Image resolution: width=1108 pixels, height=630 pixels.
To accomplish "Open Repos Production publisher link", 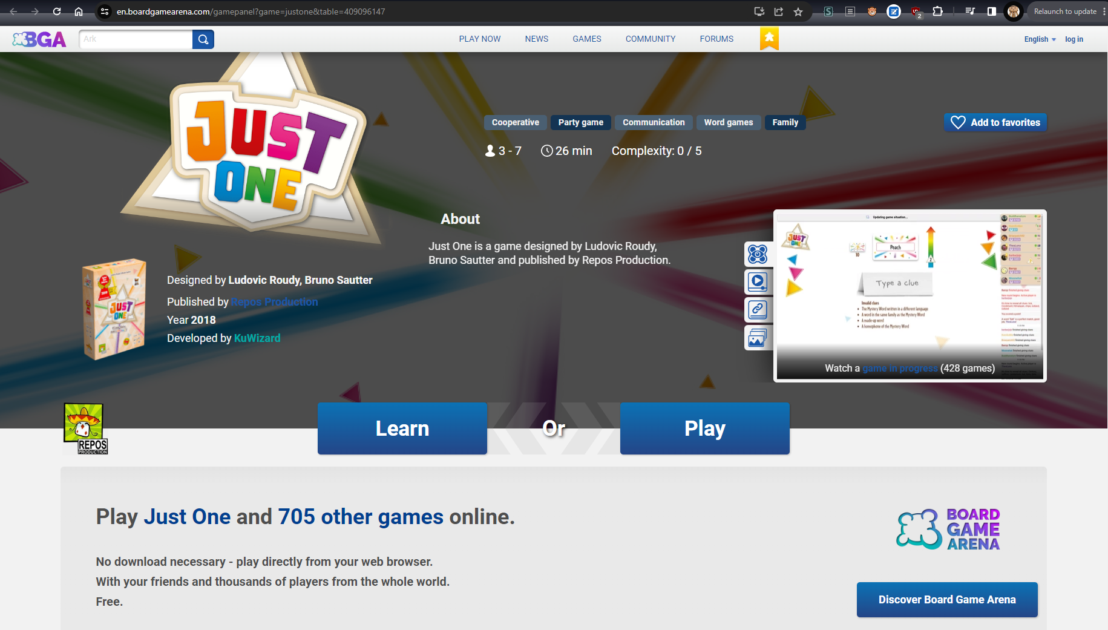I will coord(274,302).
